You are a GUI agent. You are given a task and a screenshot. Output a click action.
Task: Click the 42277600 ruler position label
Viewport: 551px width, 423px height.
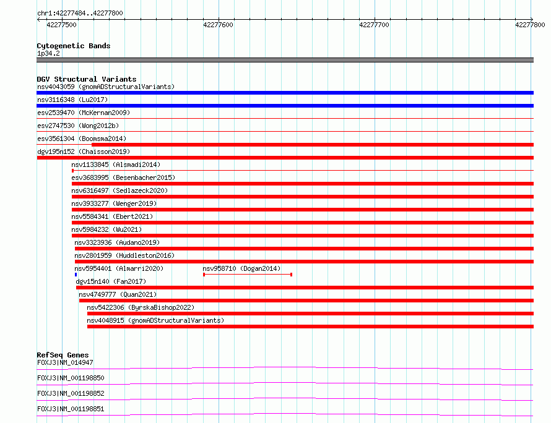click(x=218, y=25)
